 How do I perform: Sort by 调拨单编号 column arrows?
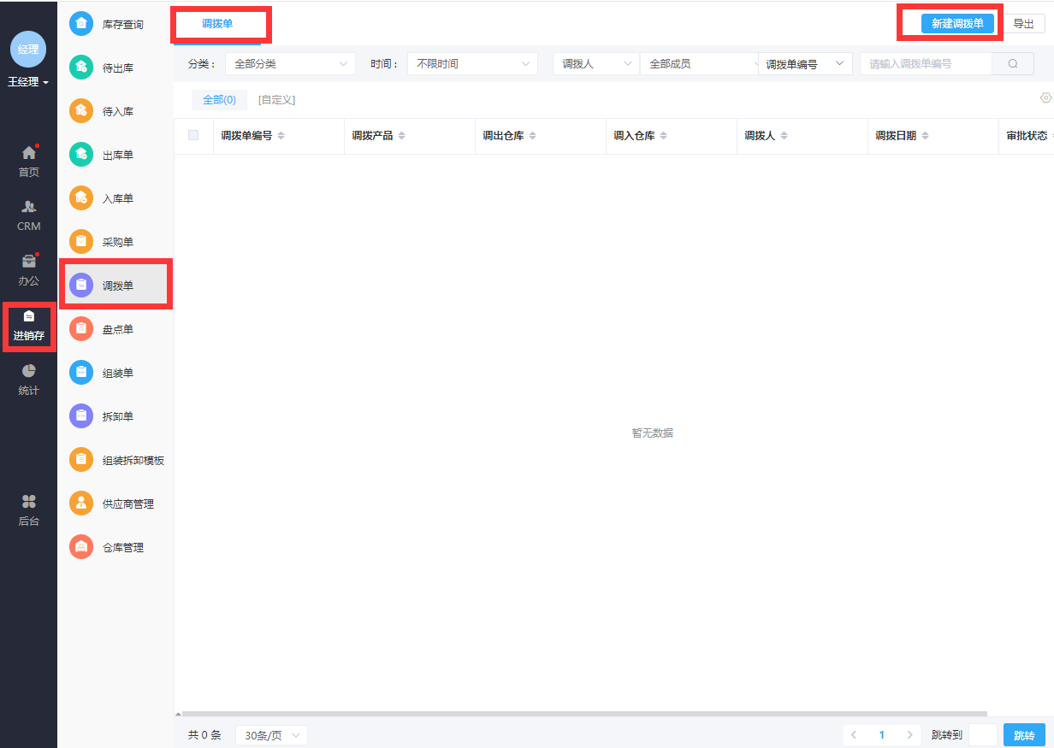pyautogui.click(x=281, y=136)
